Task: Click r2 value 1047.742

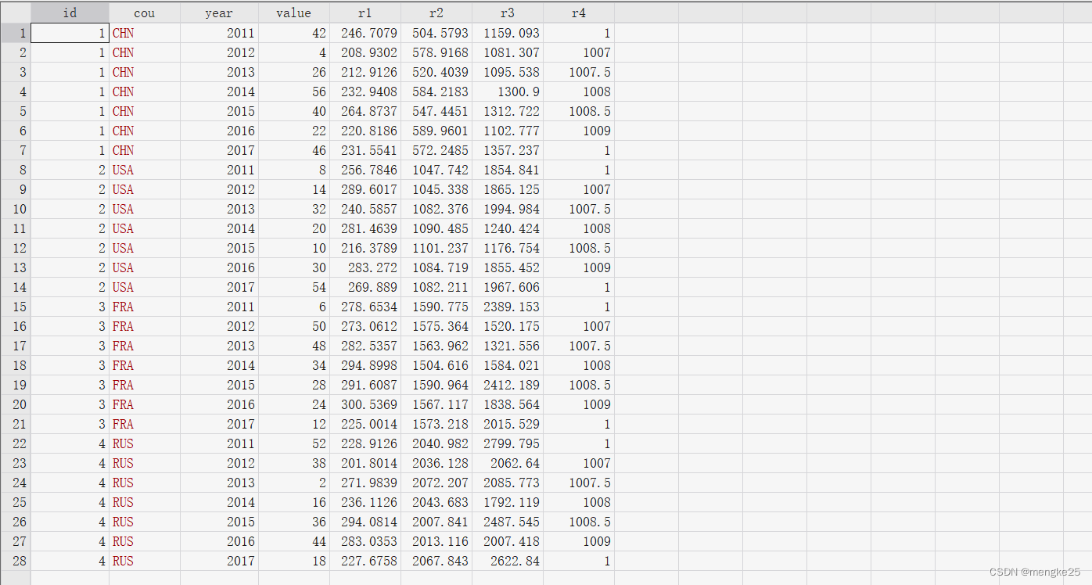Action: [436, 170]
